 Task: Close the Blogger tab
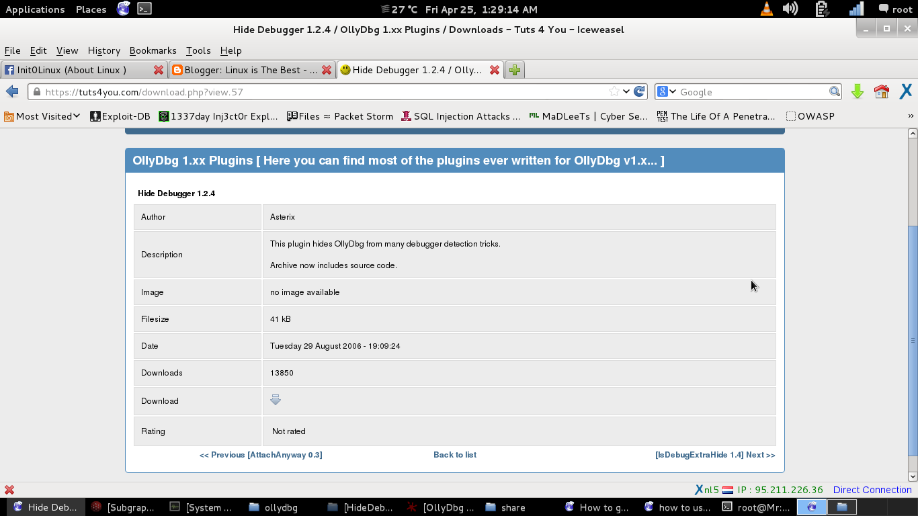coord(327,70)
